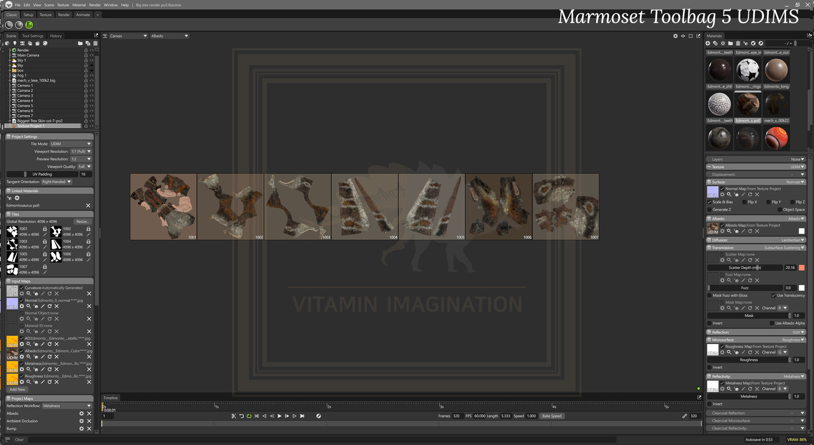814x445 pixels.
Task: Add a new camera via Scene toolbar icon
Action: 22,43
